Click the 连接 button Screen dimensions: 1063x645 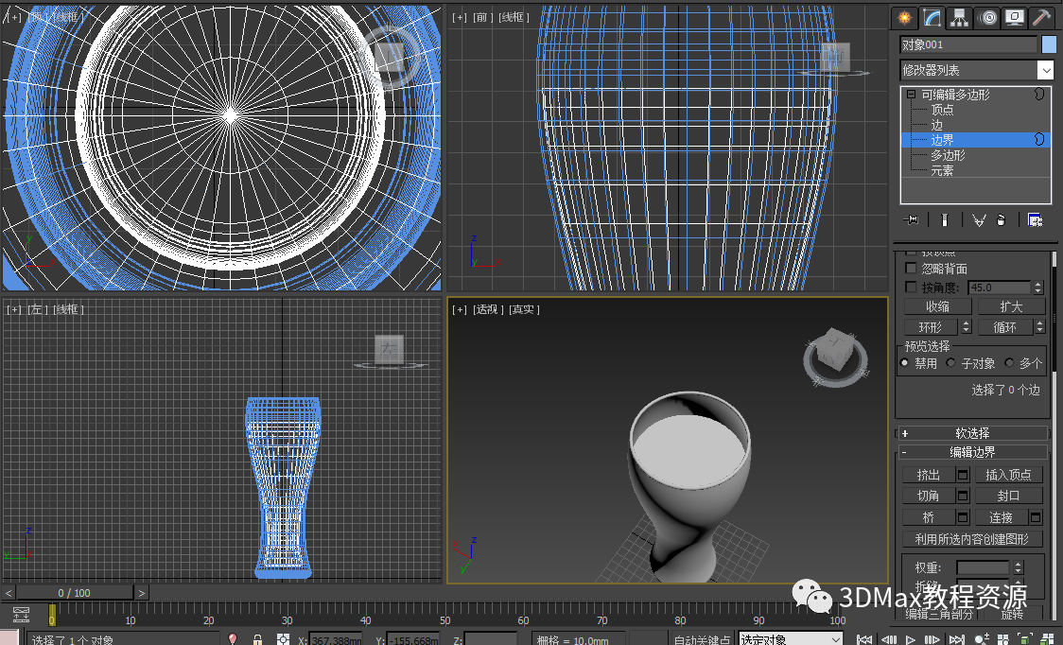(1002, 517)
